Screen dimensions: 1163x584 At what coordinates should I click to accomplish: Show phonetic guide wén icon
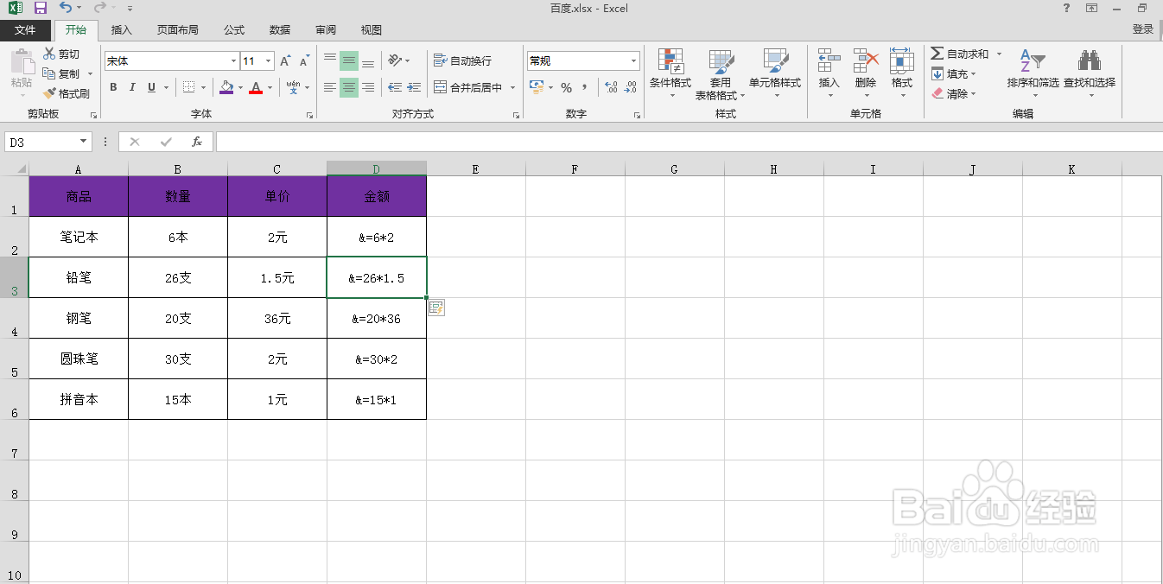tap(293, 87)
